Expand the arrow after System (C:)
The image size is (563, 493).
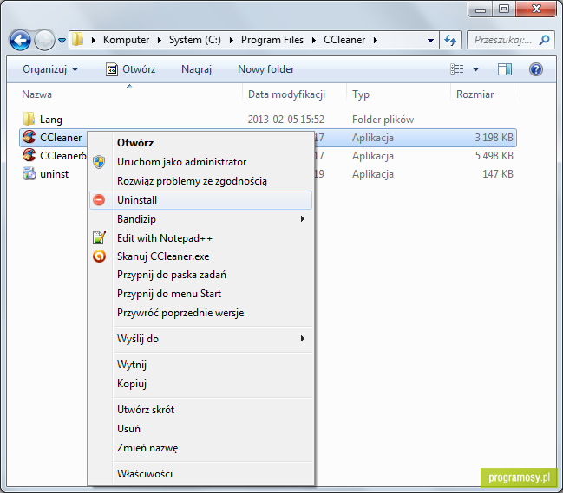(232, 40)
